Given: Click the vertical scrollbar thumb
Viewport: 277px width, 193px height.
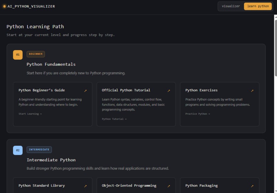Looking at the screenshot, I should click(276, 48).
